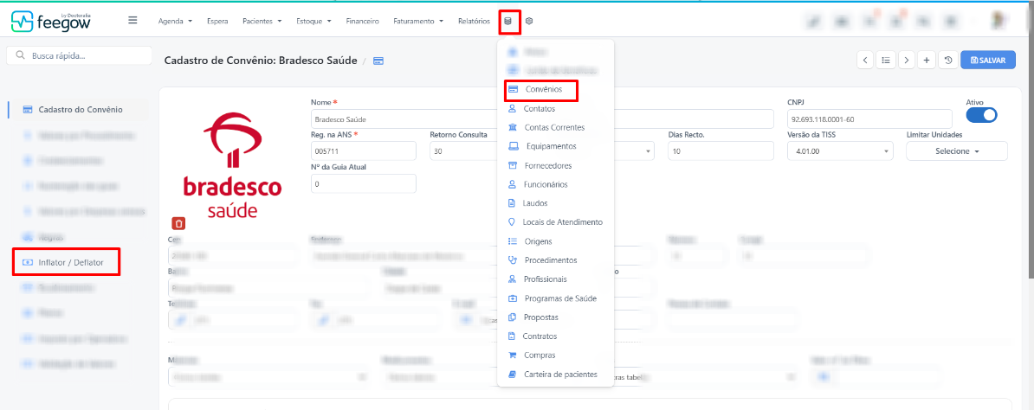1034x410 pixels.
Task: Click the book icon beside Carteira de pacientes
Action: point(512,375)
